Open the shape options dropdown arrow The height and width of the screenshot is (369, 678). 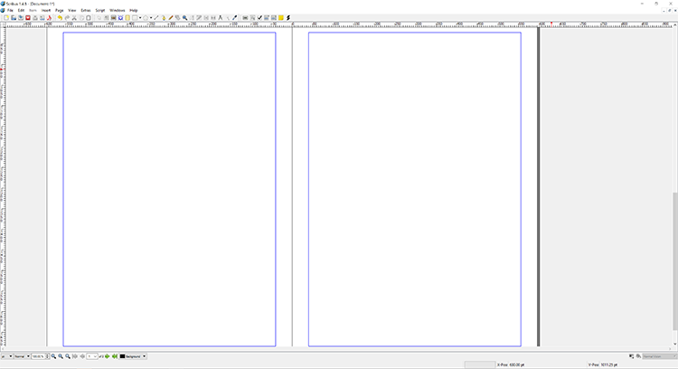pyautogui.click(x=140, y=18)
